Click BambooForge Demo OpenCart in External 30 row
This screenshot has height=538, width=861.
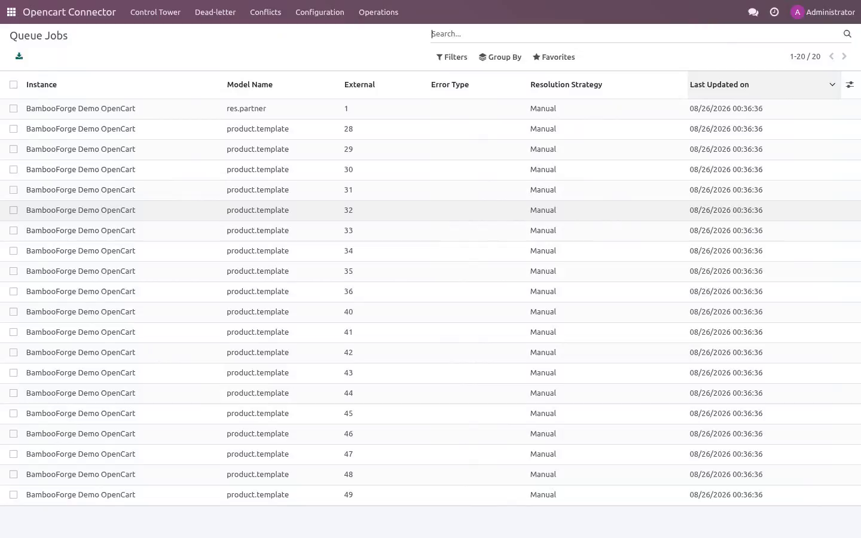(81, 170)
